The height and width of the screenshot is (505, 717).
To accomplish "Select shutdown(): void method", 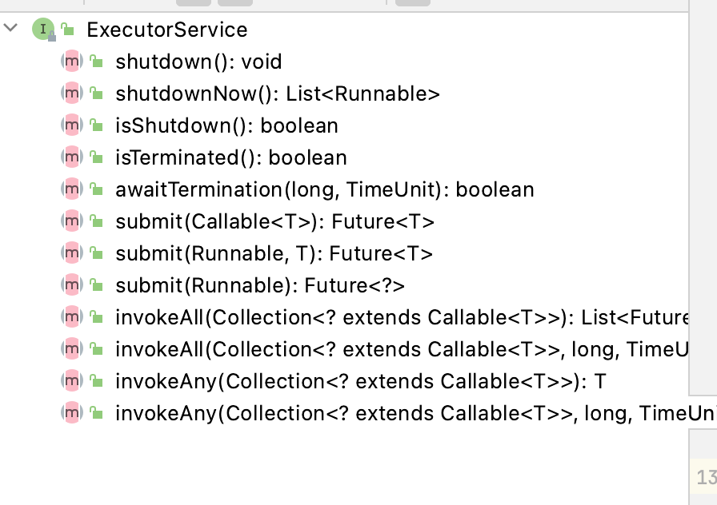I will pyautogui.click(x=198, y=62).
